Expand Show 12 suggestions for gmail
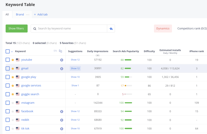The height and width of the screenshot is (134, 207). point(75,68)
